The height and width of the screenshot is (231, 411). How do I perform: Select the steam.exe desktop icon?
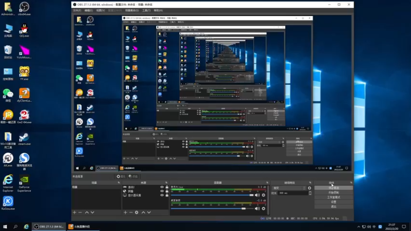(x=24, y=138)
